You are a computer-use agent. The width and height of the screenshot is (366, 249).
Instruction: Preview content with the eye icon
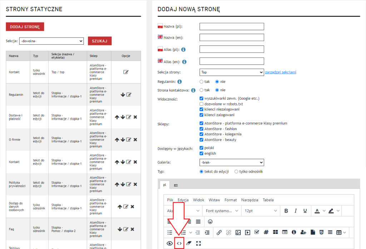point(170,243)
